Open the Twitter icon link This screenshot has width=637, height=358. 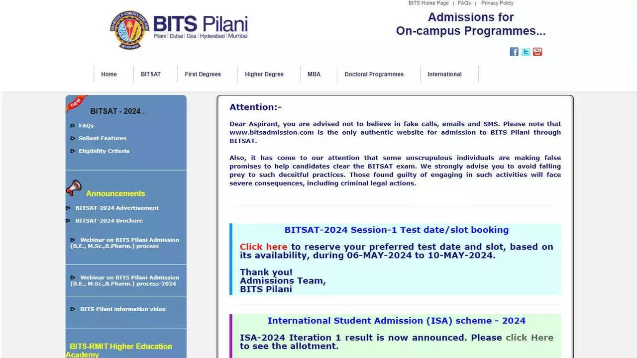pyautogui.click(x=526, y=52)
